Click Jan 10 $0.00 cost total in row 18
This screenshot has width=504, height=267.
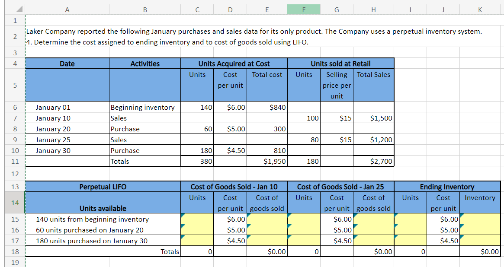[x=267, y=251]
